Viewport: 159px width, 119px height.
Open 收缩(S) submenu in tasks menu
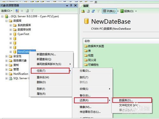coord(84,89)
